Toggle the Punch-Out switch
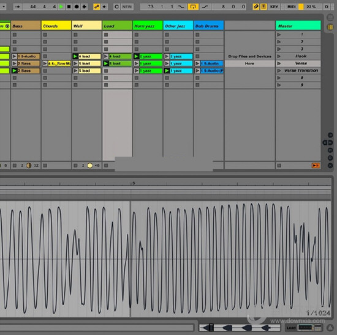 pyautogui.click(x=205, y=7)
